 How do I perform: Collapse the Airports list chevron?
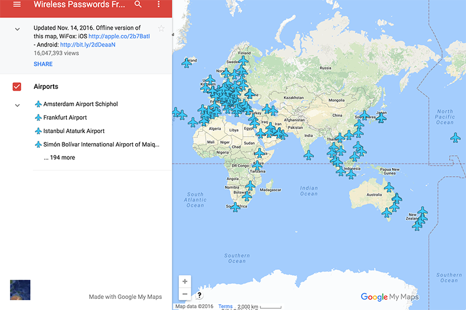point(17,105)
